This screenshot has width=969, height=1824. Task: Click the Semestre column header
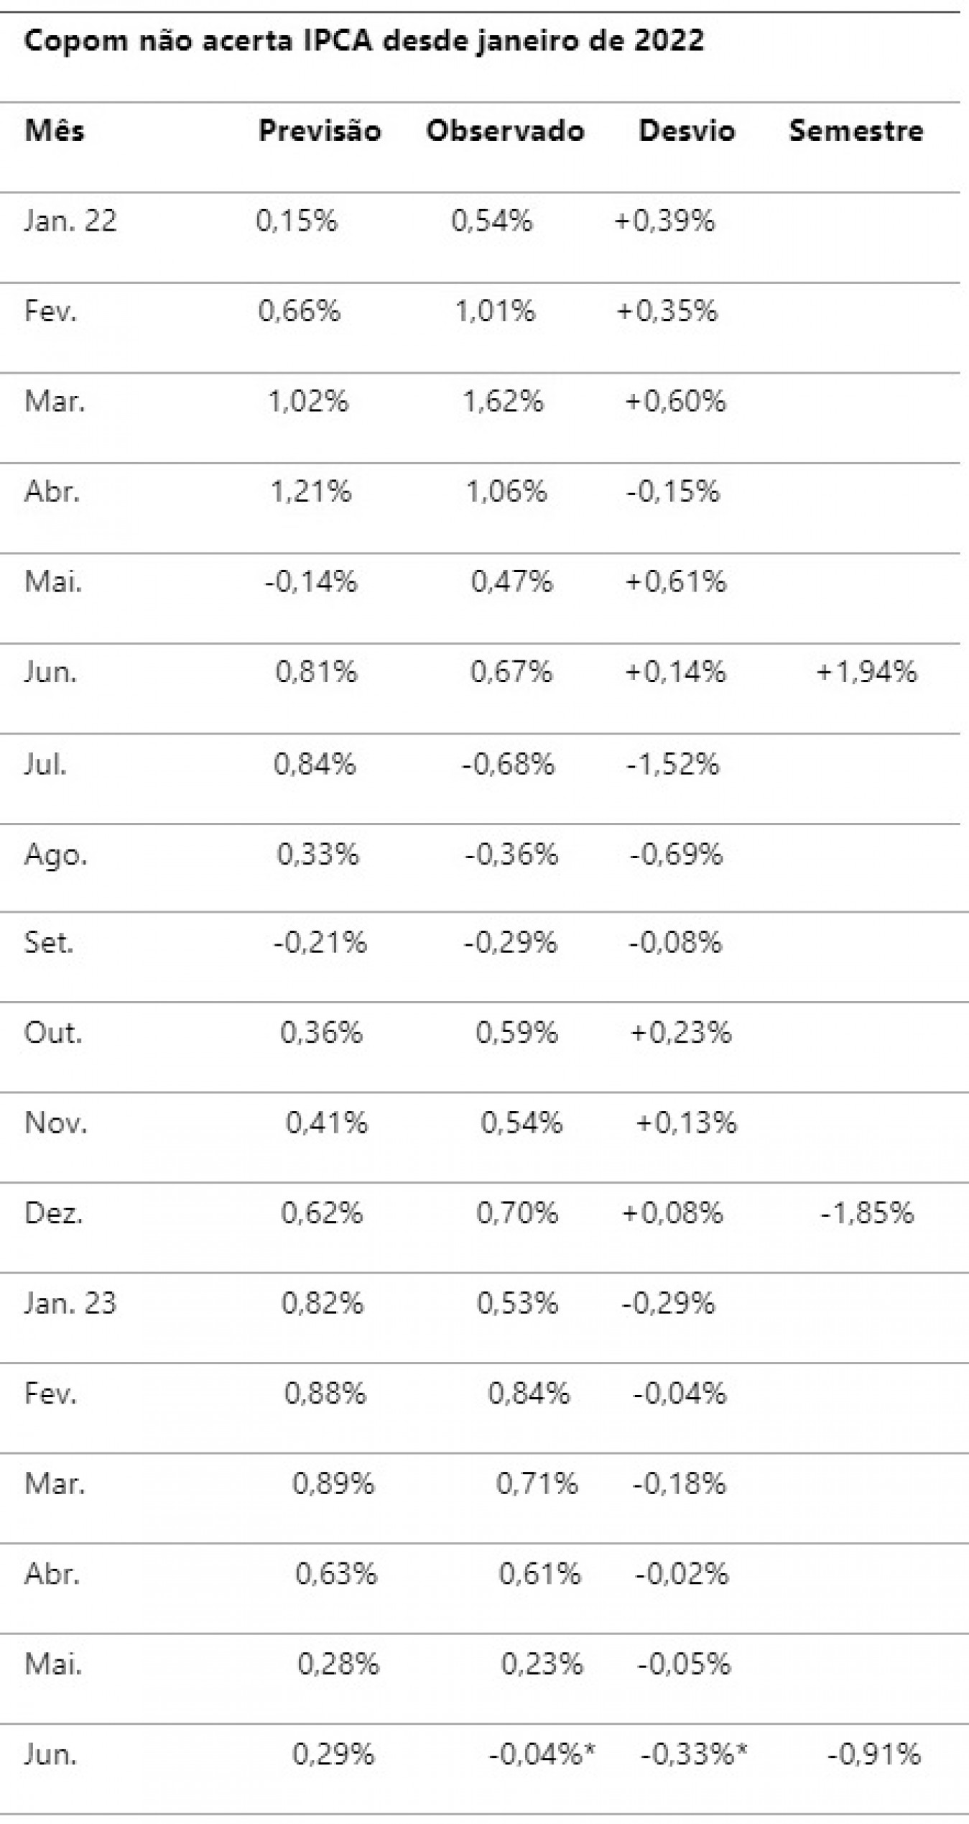pos(856,131)
